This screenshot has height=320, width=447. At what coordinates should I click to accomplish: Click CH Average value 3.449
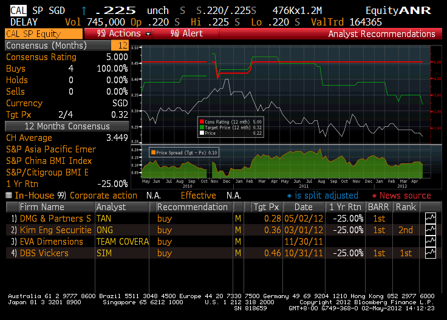point(117,138)
